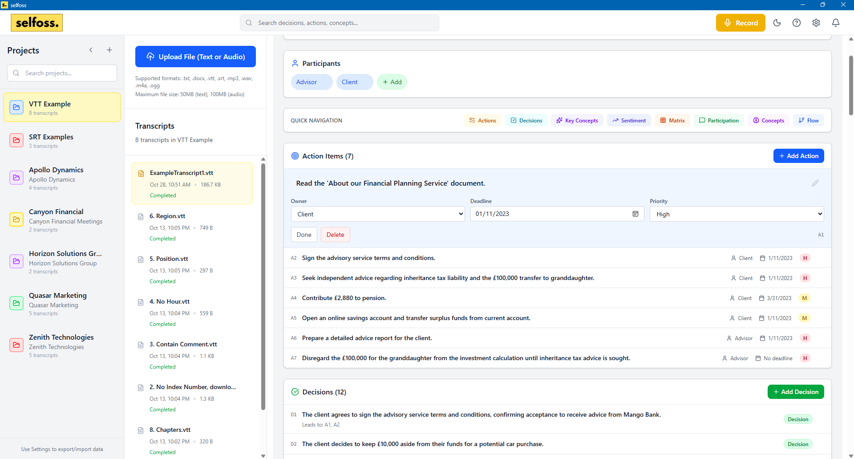This screenshot has height=459, width=854.
Task: Click the Leads to: A1, A2 link
Action: pyautogui.click(x=321, y=425)
